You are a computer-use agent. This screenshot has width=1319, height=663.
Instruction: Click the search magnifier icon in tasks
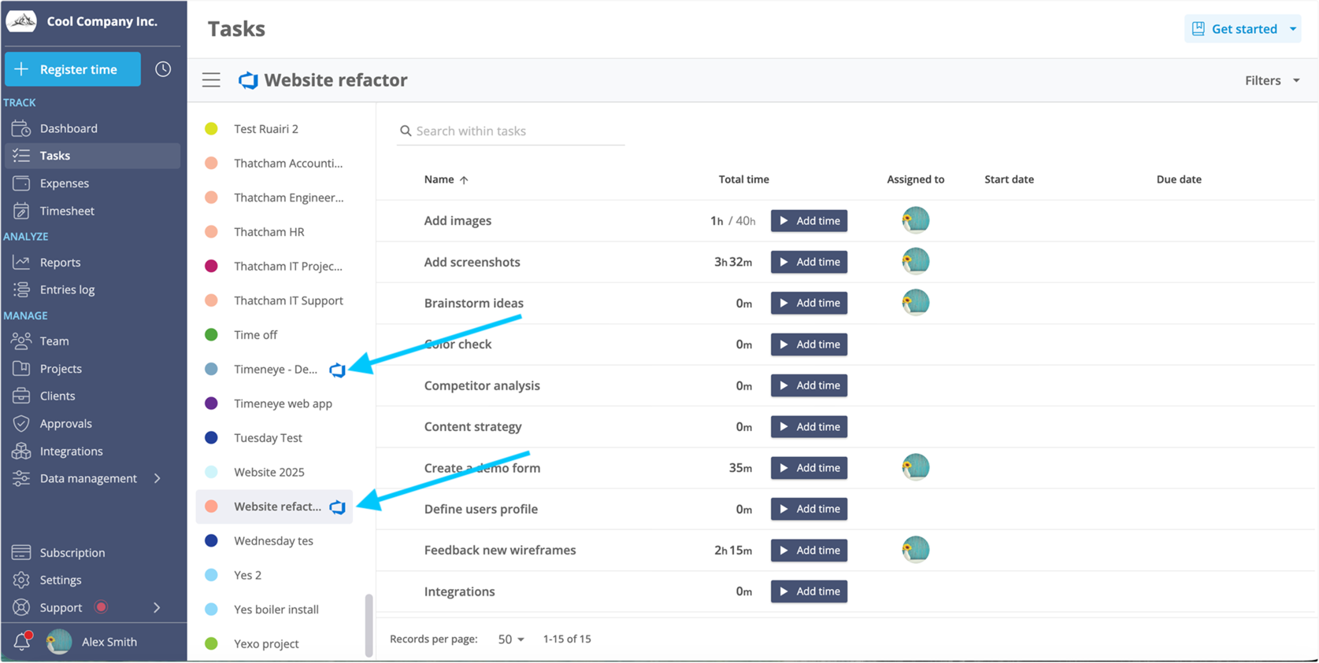click(x=406, y=131)
